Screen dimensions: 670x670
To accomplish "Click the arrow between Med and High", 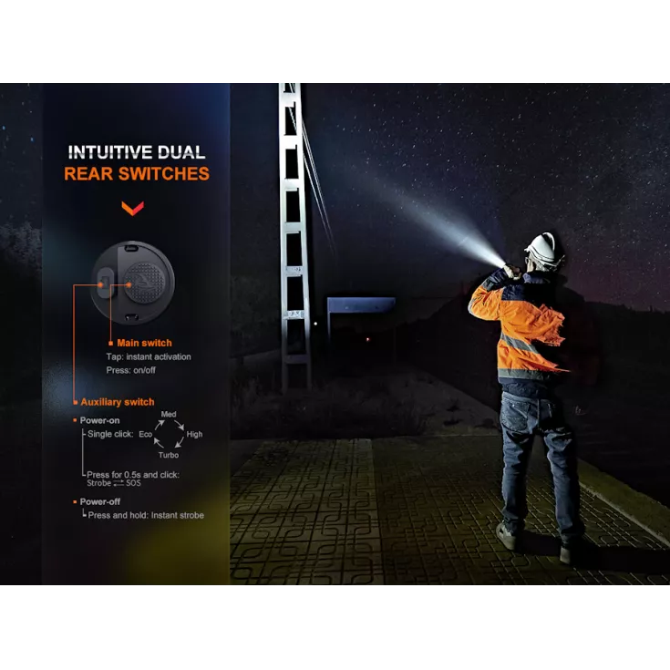I will click(180, 423).
